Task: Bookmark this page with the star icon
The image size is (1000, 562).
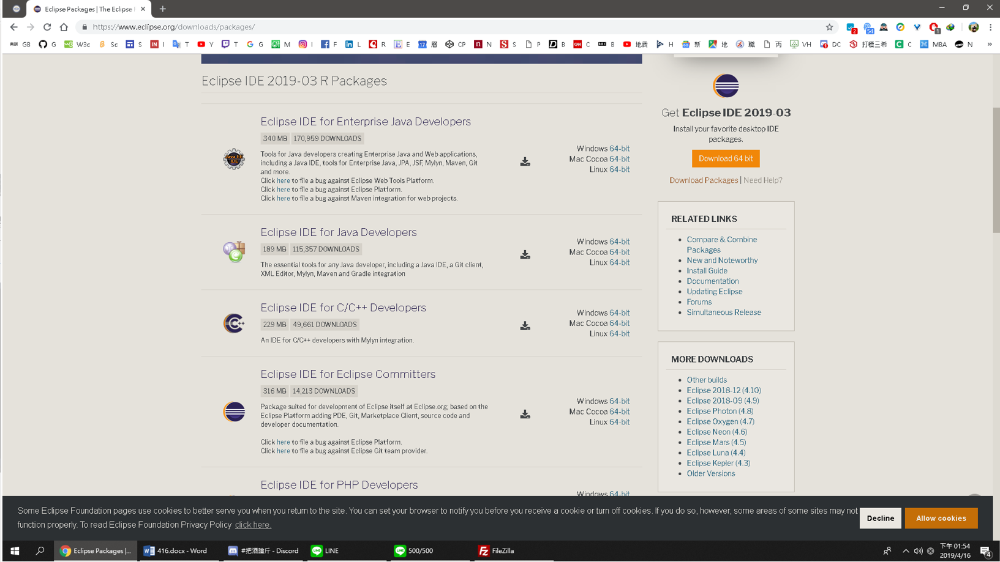Action: tap(829, 27)
